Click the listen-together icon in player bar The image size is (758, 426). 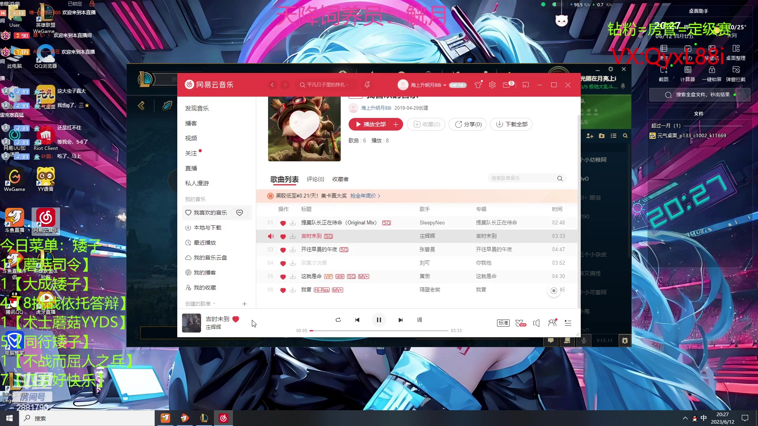pos(552,323)
